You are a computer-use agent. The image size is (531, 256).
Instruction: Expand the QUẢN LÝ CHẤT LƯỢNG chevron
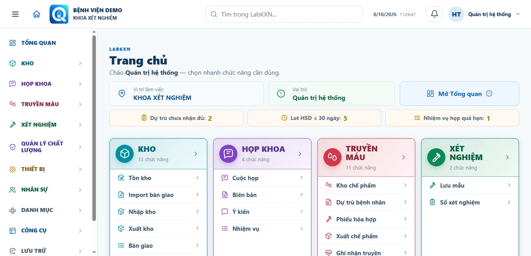(x=80, y=147)
